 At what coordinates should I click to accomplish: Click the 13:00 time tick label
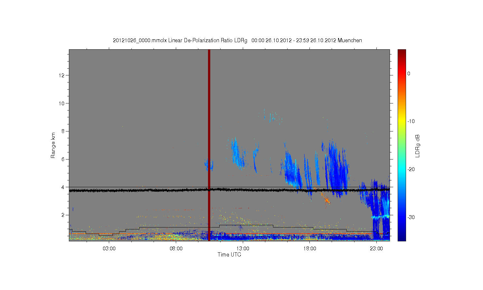point(243,248)
